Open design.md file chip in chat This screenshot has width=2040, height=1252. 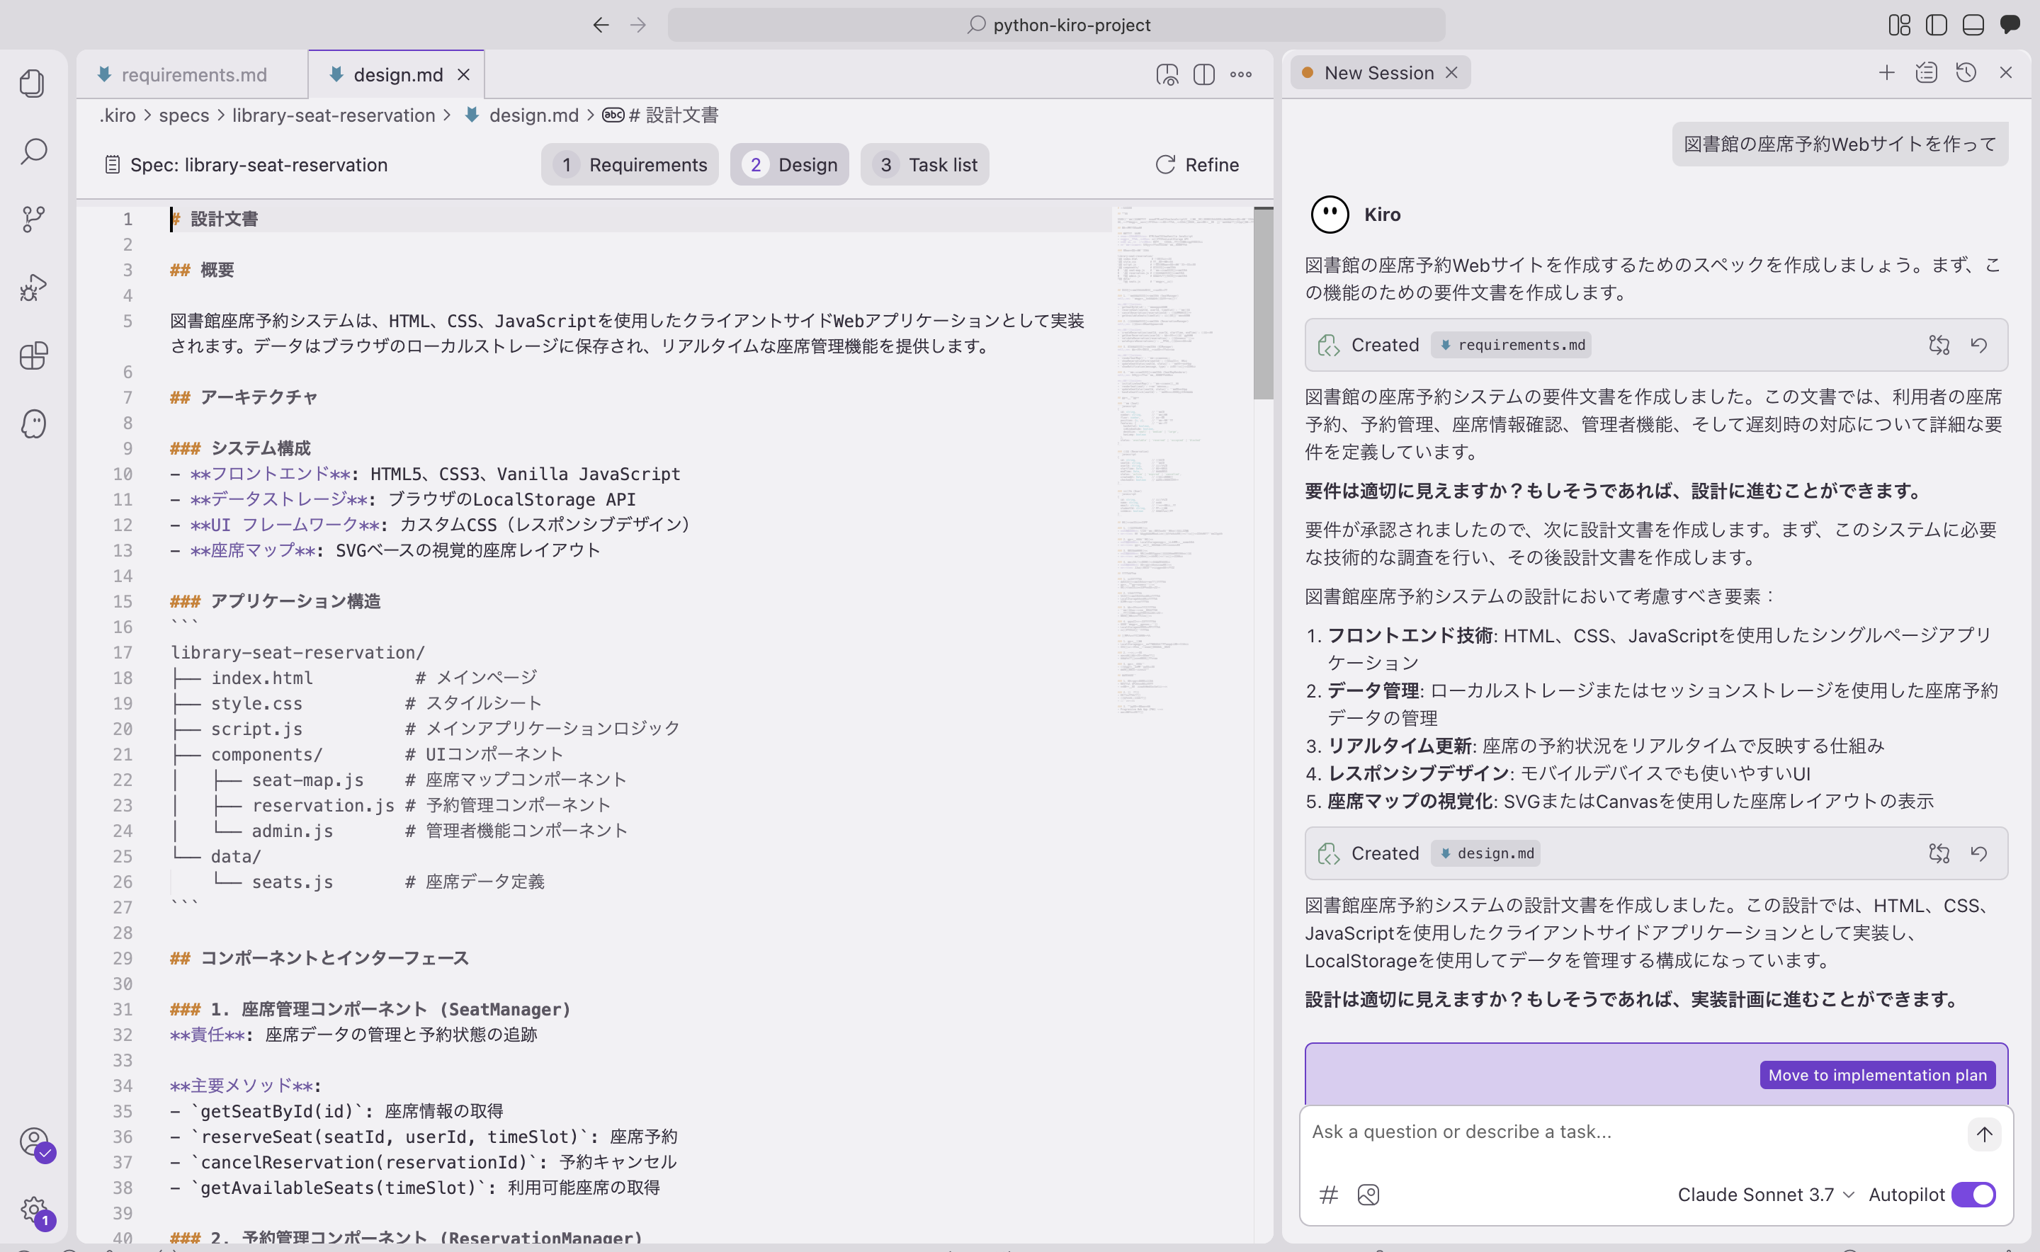click(1486, 853)
